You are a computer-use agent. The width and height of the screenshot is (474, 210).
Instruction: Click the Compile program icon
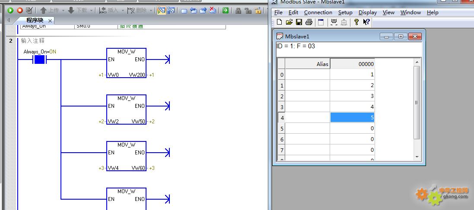pyautogui.click(x=29, y=10)
